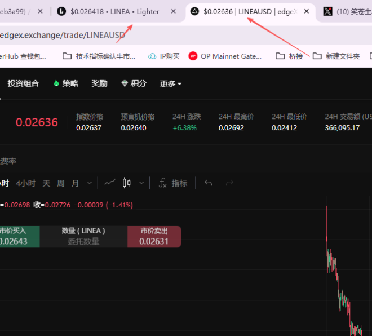The image size is (372, 336).
Task: Switch to the LINEA Lighter browser tab
Action: (x=115, y=12)
